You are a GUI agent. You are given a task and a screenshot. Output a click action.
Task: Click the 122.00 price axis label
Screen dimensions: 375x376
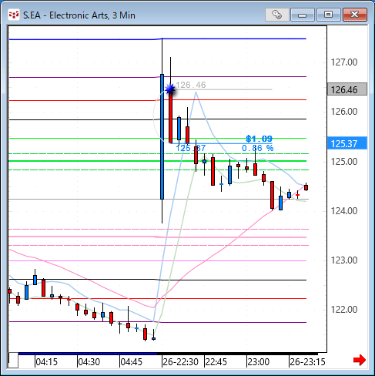[x=344, y=310]
